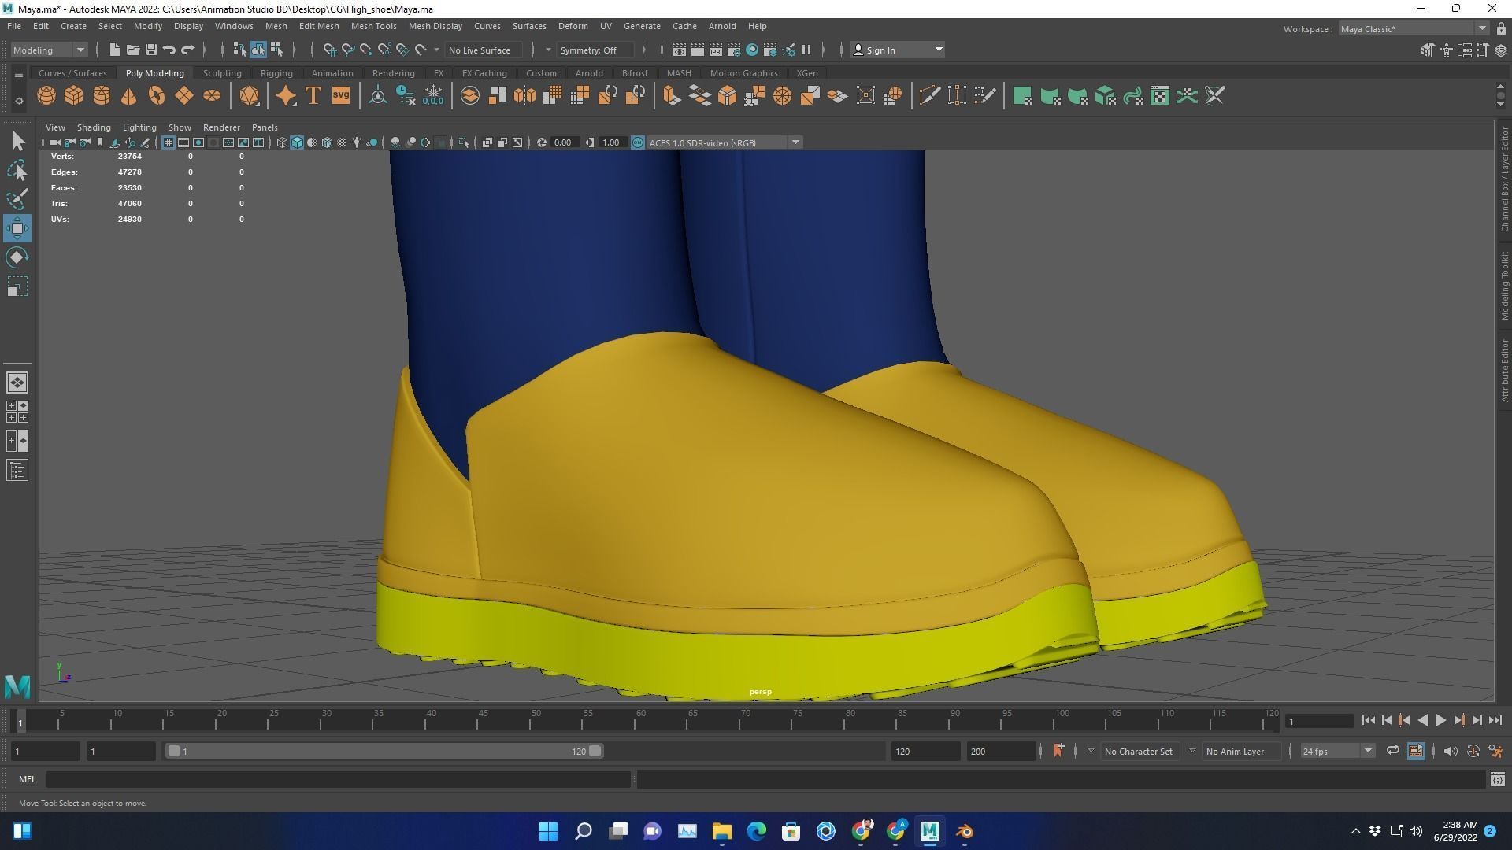Toggle audio mute speaker icon
1512x850 pixels.
pyautogui.click(x=1451, y=751)
